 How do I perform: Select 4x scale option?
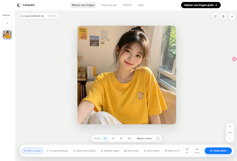pos(113,138)
